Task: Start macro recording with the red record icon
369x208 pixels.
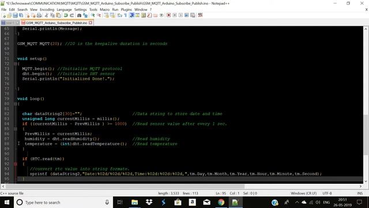Action: pyautogui.click(x=168, y=16)
